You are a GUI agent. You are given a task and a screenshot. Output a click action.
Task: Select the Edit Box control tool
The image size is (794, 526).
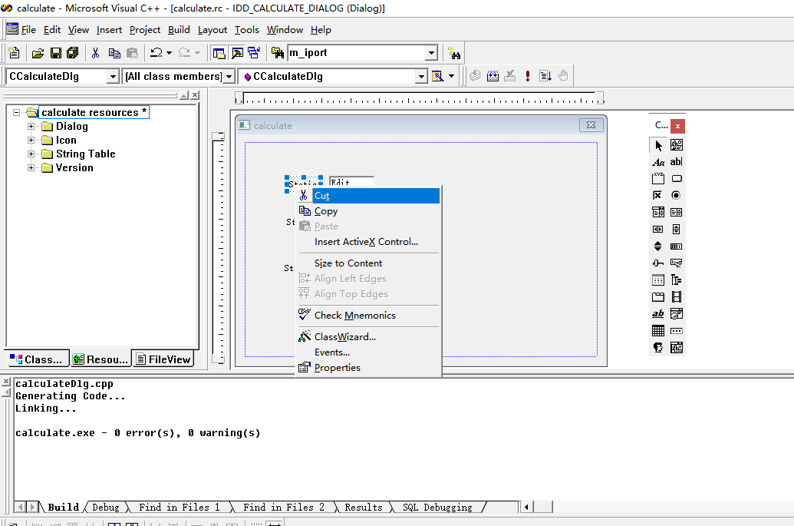(677, 161)
